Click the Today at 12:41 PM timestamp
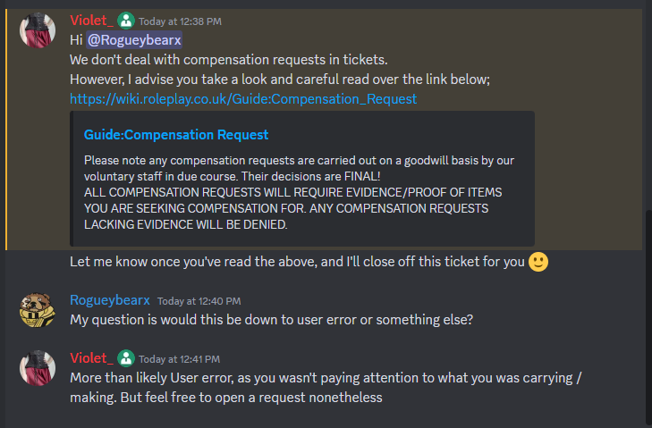 click(181, 358)
